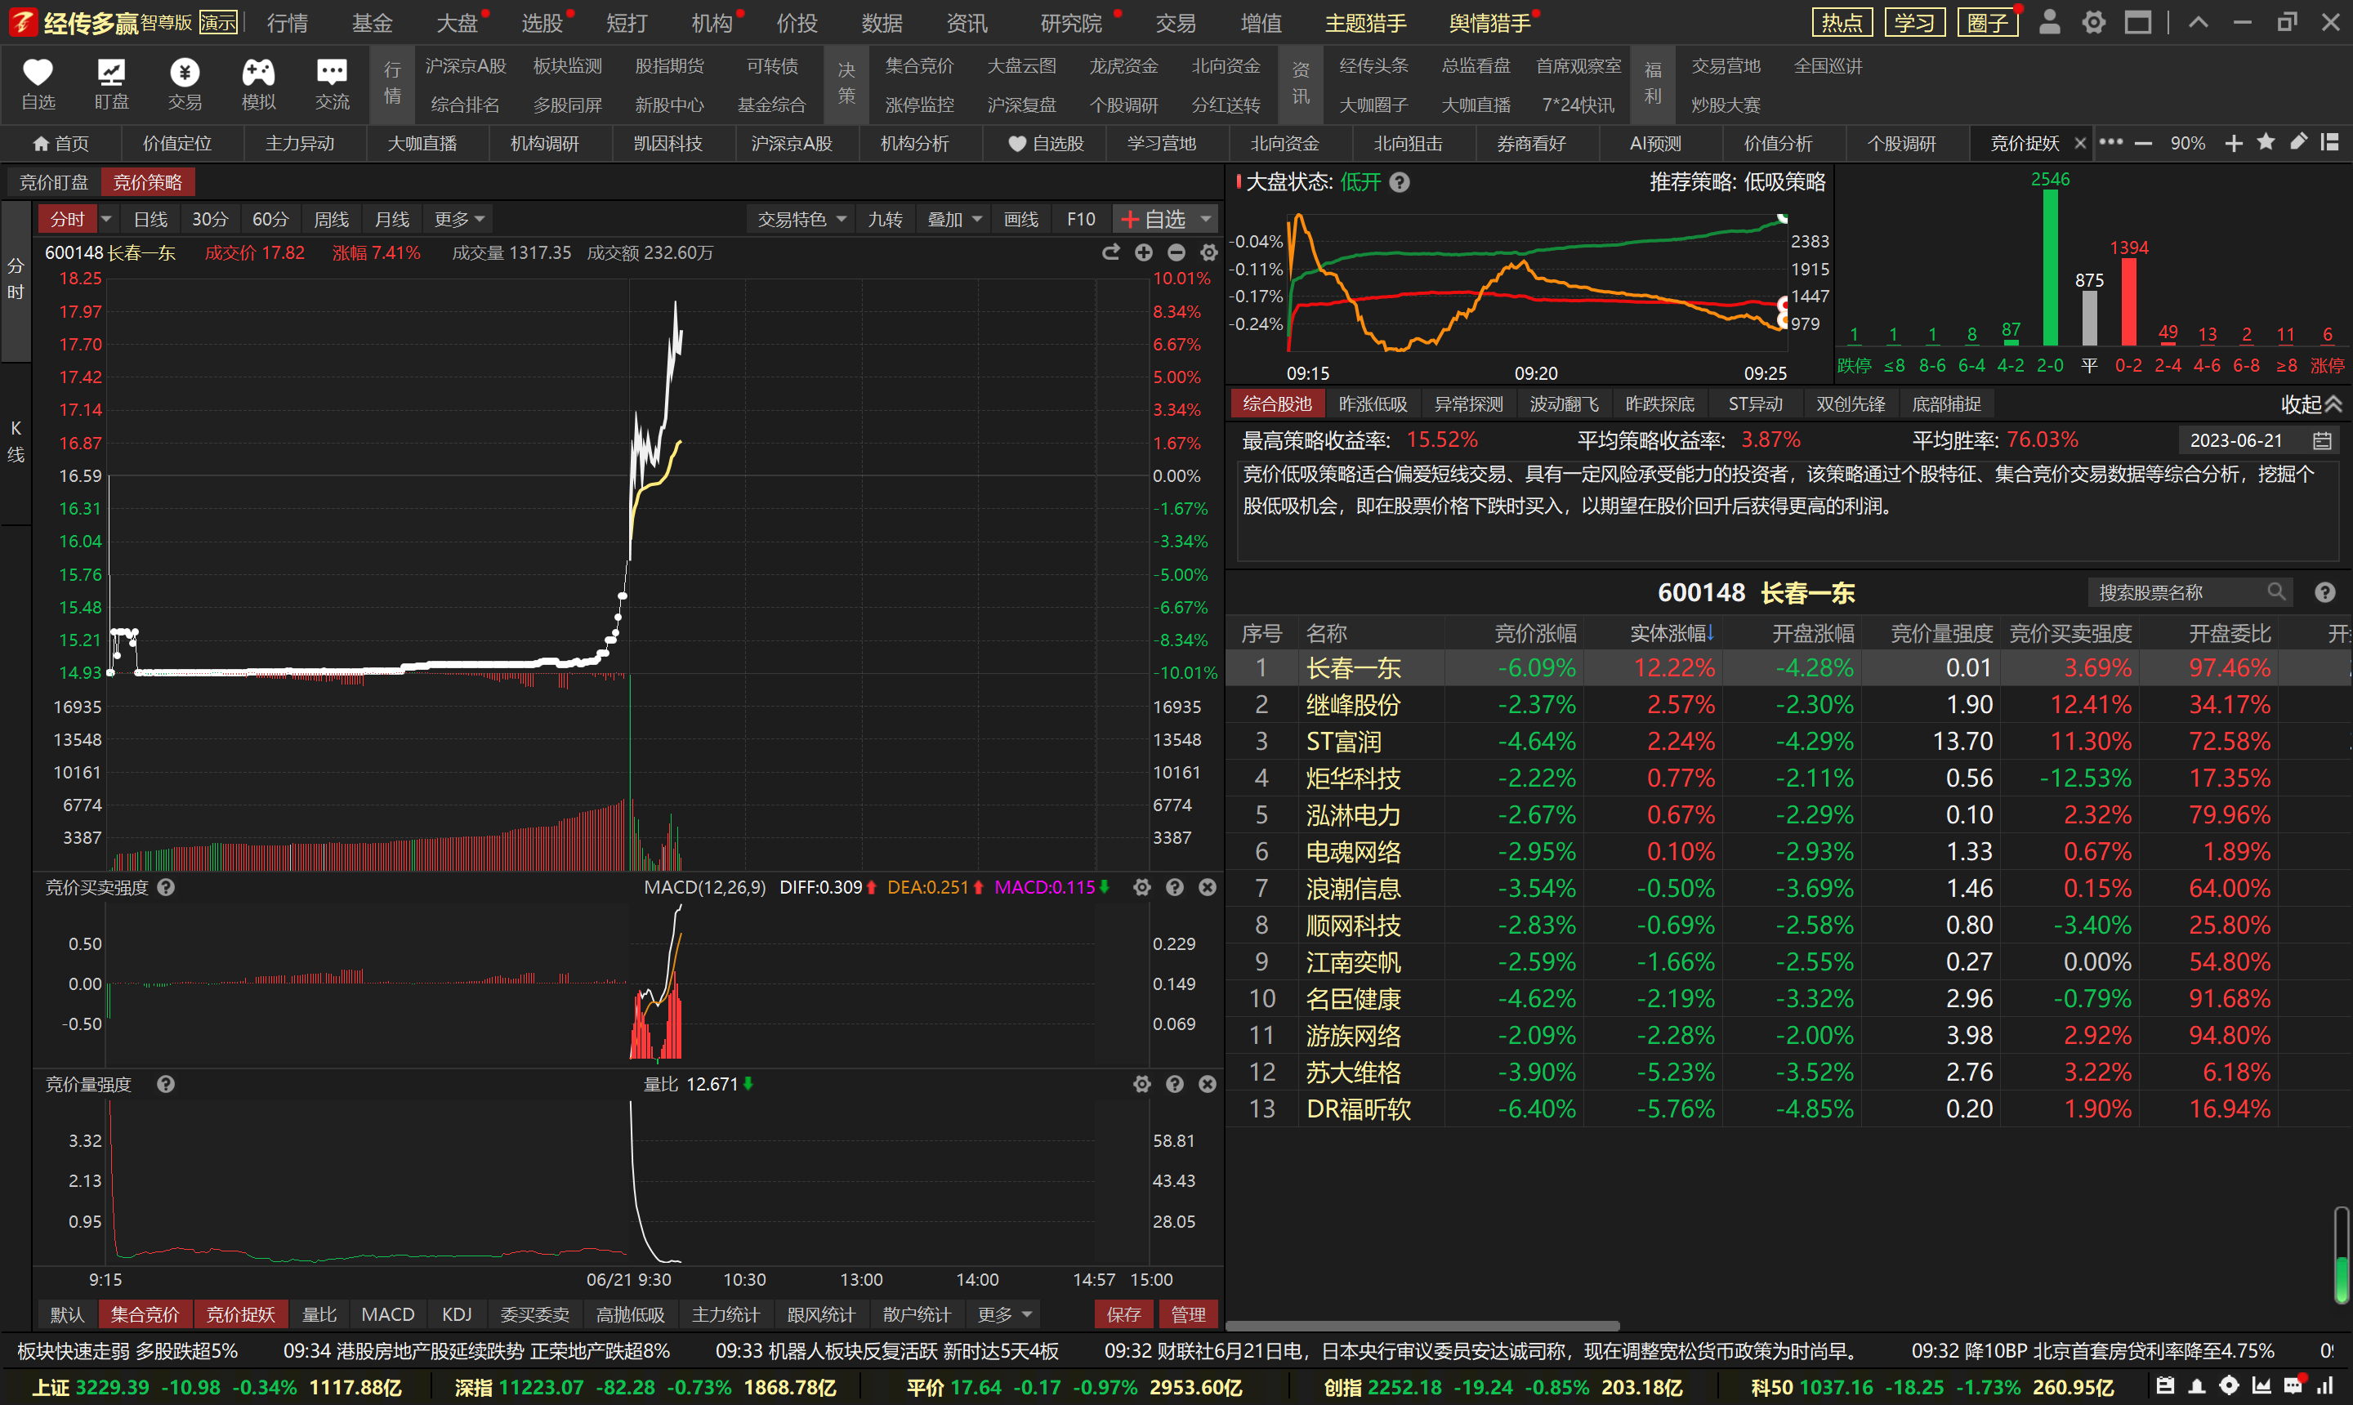Toggle the 集合竞价 indicator at bottom

pyautogui.click(x=145, y=1314)
